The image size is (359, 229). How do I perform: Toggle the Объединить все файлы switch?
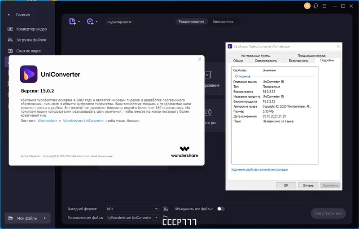tap(221, 209)
